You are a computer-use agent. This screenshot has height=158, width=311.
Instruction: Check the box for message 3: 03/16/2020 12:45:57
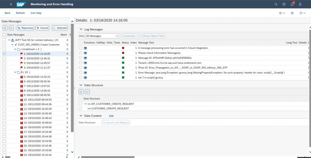point(4,63)
